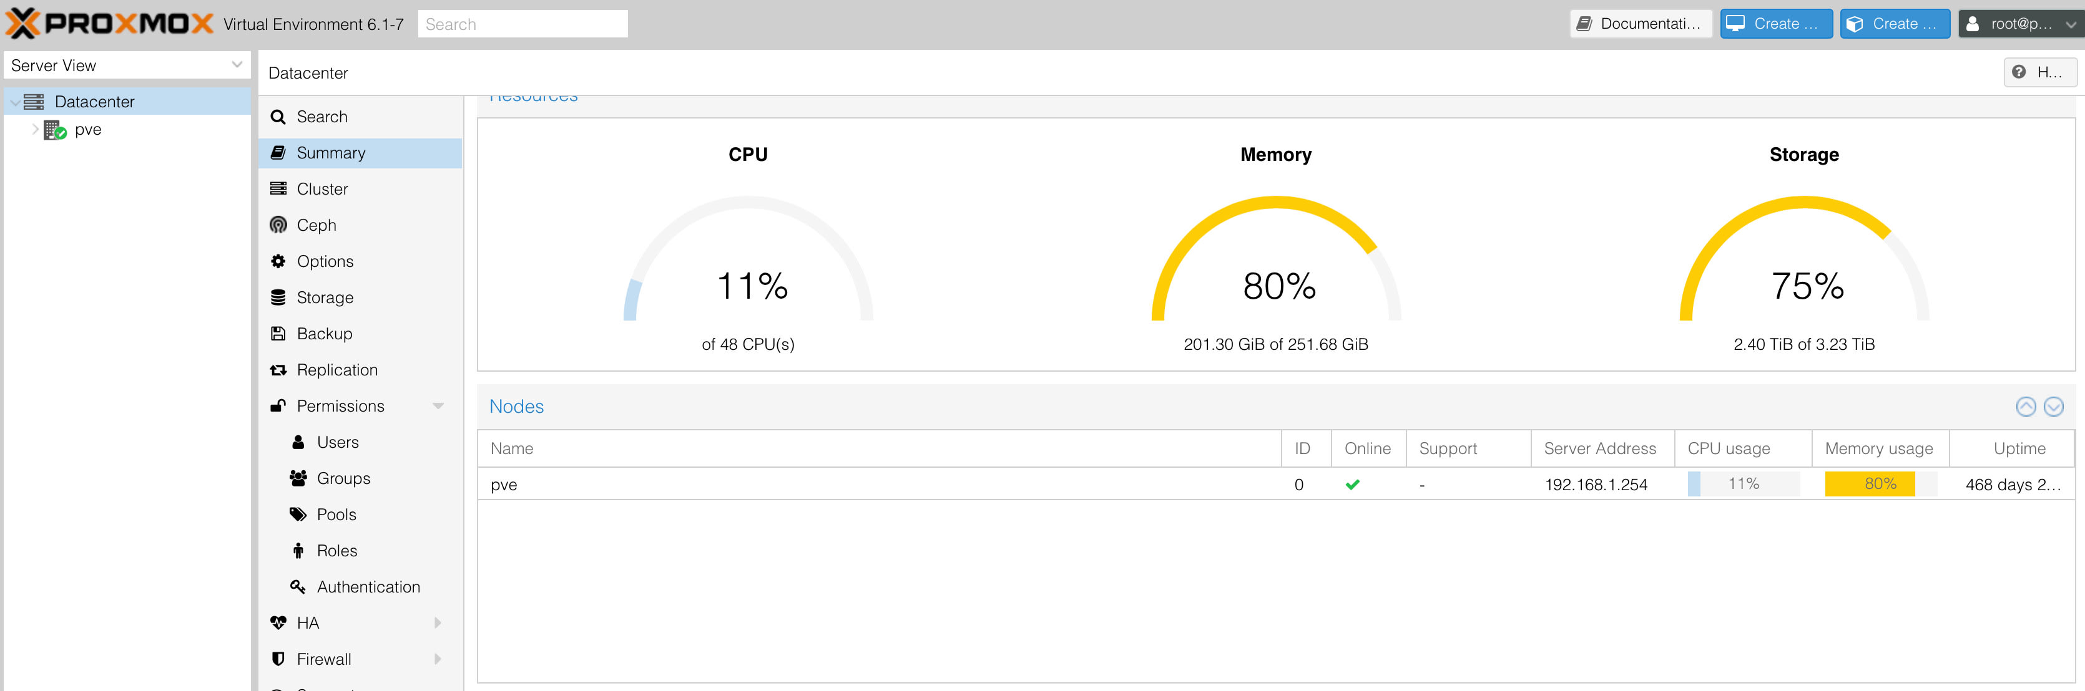The height and width of the screenshot is (691, 2085).
Task: Sort by the ID column header
Action: click(x=1307, y=448)
